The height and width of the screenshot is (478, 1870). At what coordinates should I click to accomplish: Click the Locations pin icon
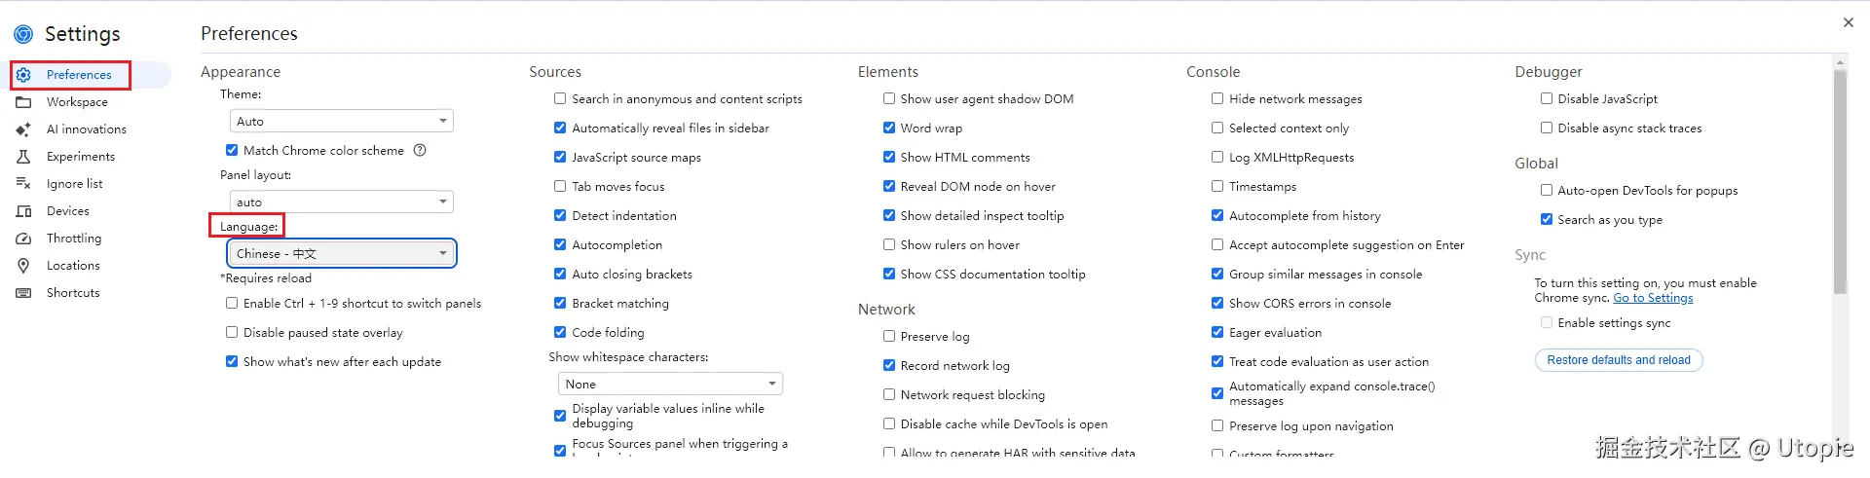click(24, 266)
